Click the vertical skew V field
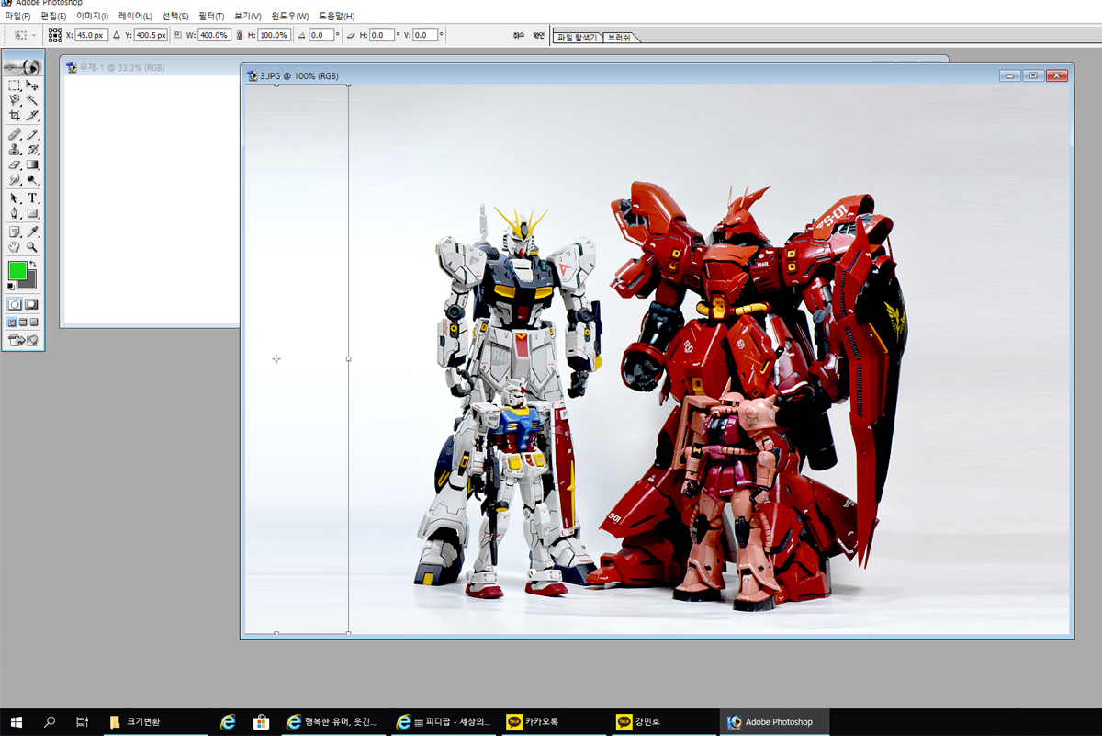This screenshot has height=736, width=1102. (425, 35)
